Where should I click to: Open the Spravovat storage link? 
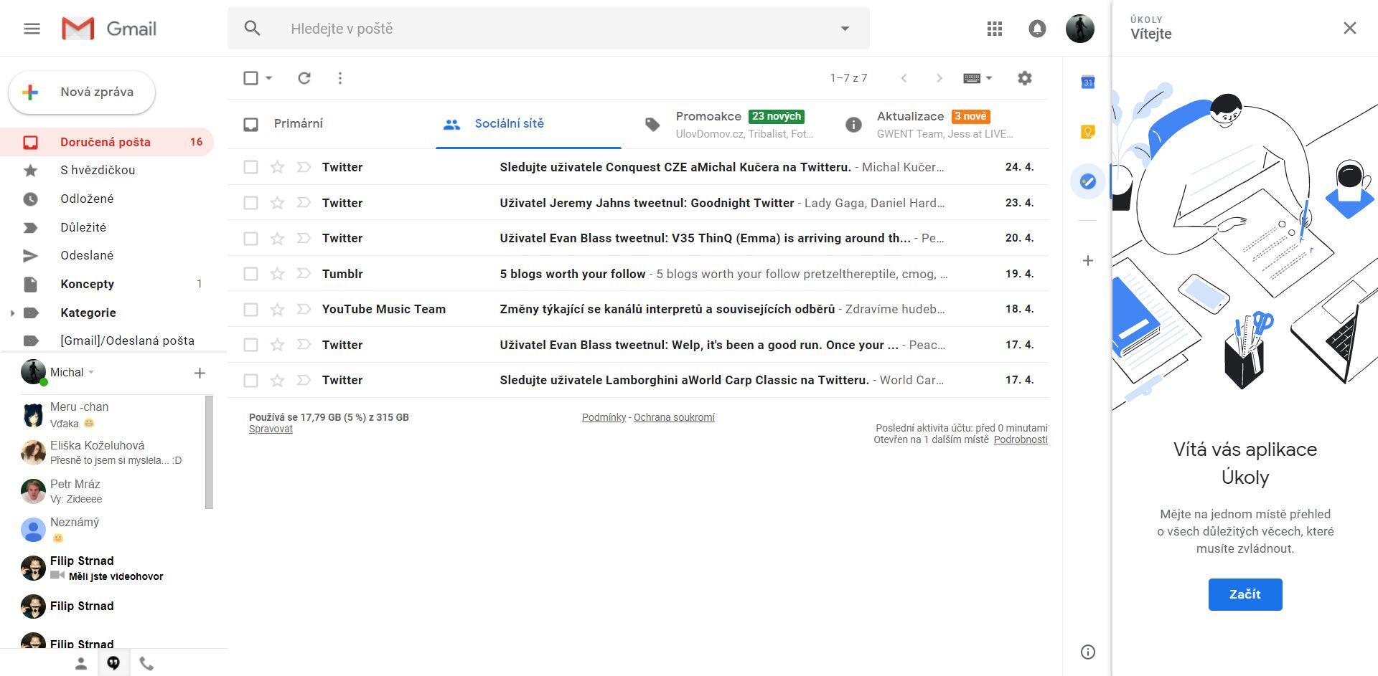point(270,429)
